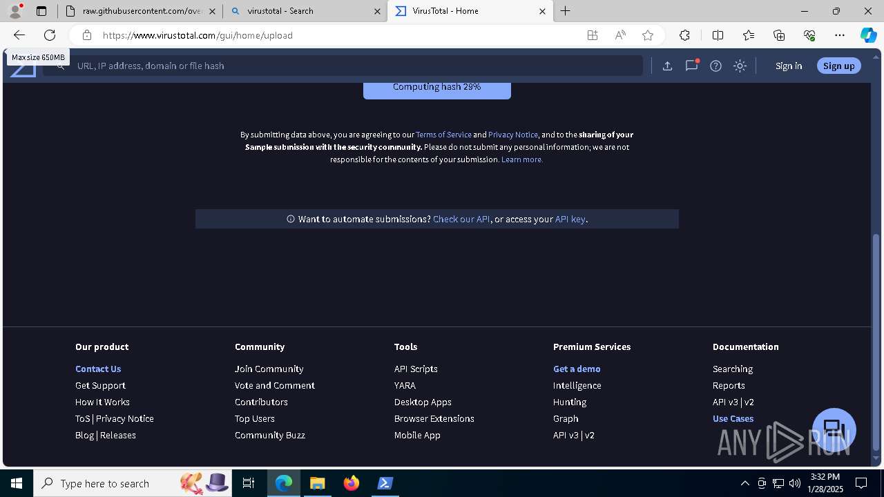Open Top Users link
The height and width of the screenshot is (497, 884).
255,418
